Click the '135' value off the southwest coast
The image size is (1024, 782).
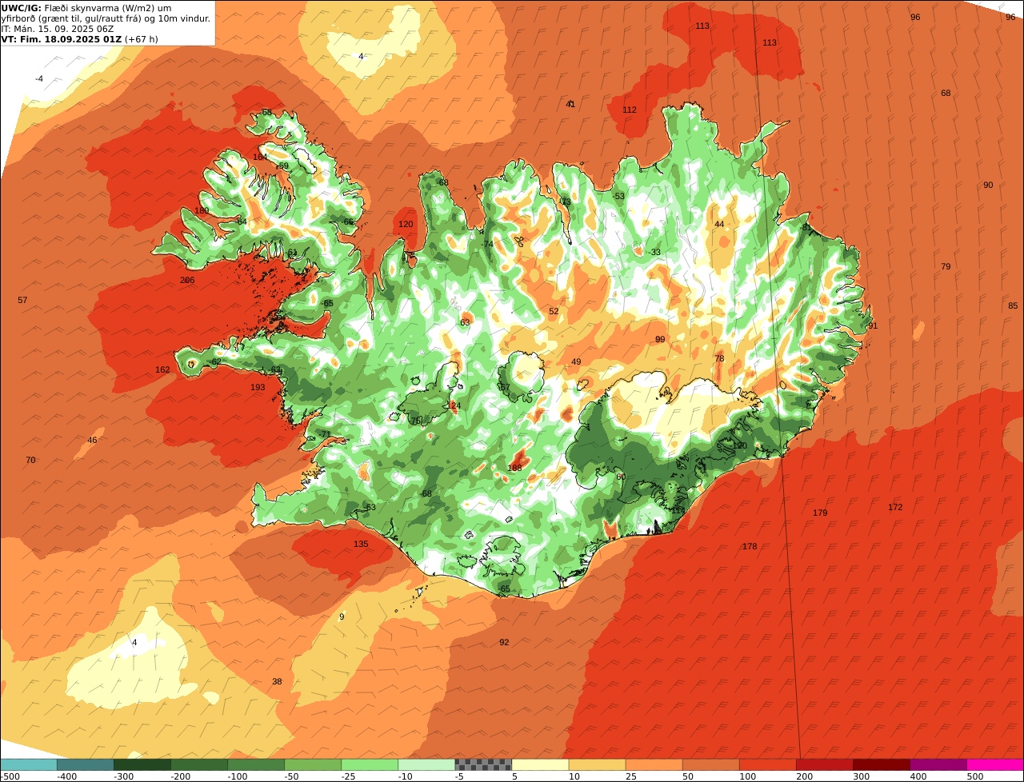pos(361,545)
